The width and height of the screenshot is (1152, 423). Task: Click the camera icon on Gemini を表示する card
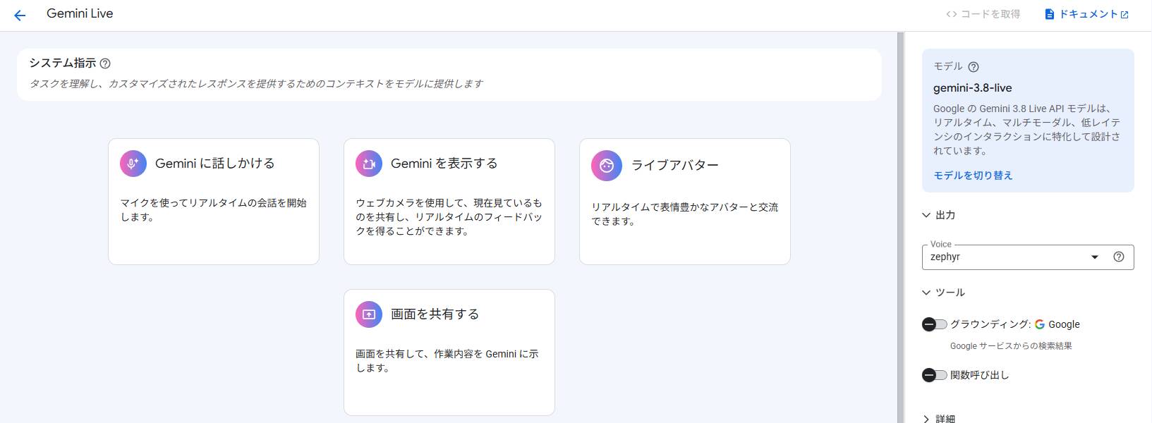point(369,164)
